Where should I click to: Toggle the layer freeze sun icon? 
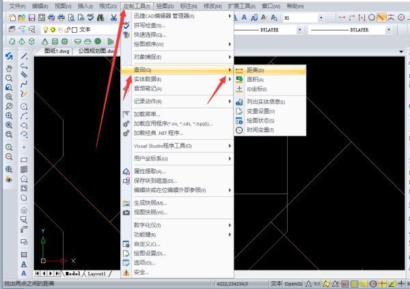[x=53, y=29]
